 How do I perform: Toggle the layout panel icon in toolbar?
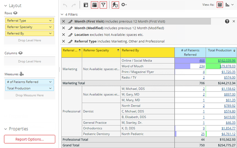[86, 5]
